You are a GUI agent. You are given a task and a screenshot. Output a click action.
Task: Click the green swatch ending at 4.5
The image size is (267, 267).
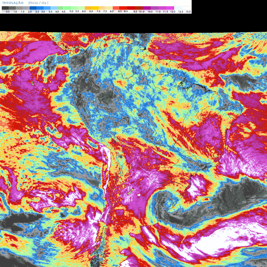pos(61,8)
